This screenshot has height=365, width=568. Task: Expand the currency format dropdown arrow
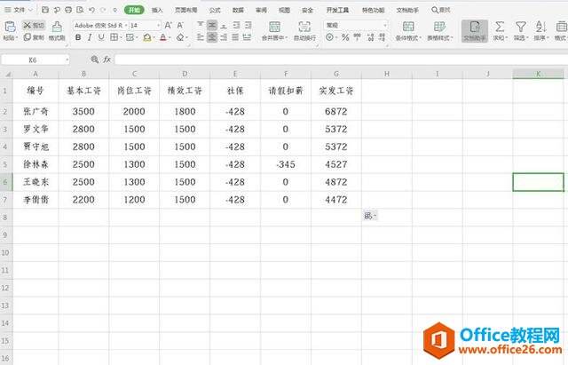(x=336, y=37)
